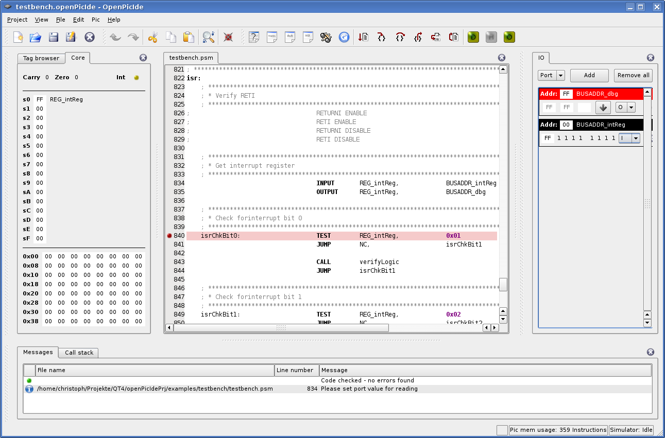Select the 'Code checked - no errors found' message
Screen dimensions: 665x438
(367, 381)
